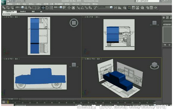Toggle the Angle Snap icon

[x=82, y=8]
